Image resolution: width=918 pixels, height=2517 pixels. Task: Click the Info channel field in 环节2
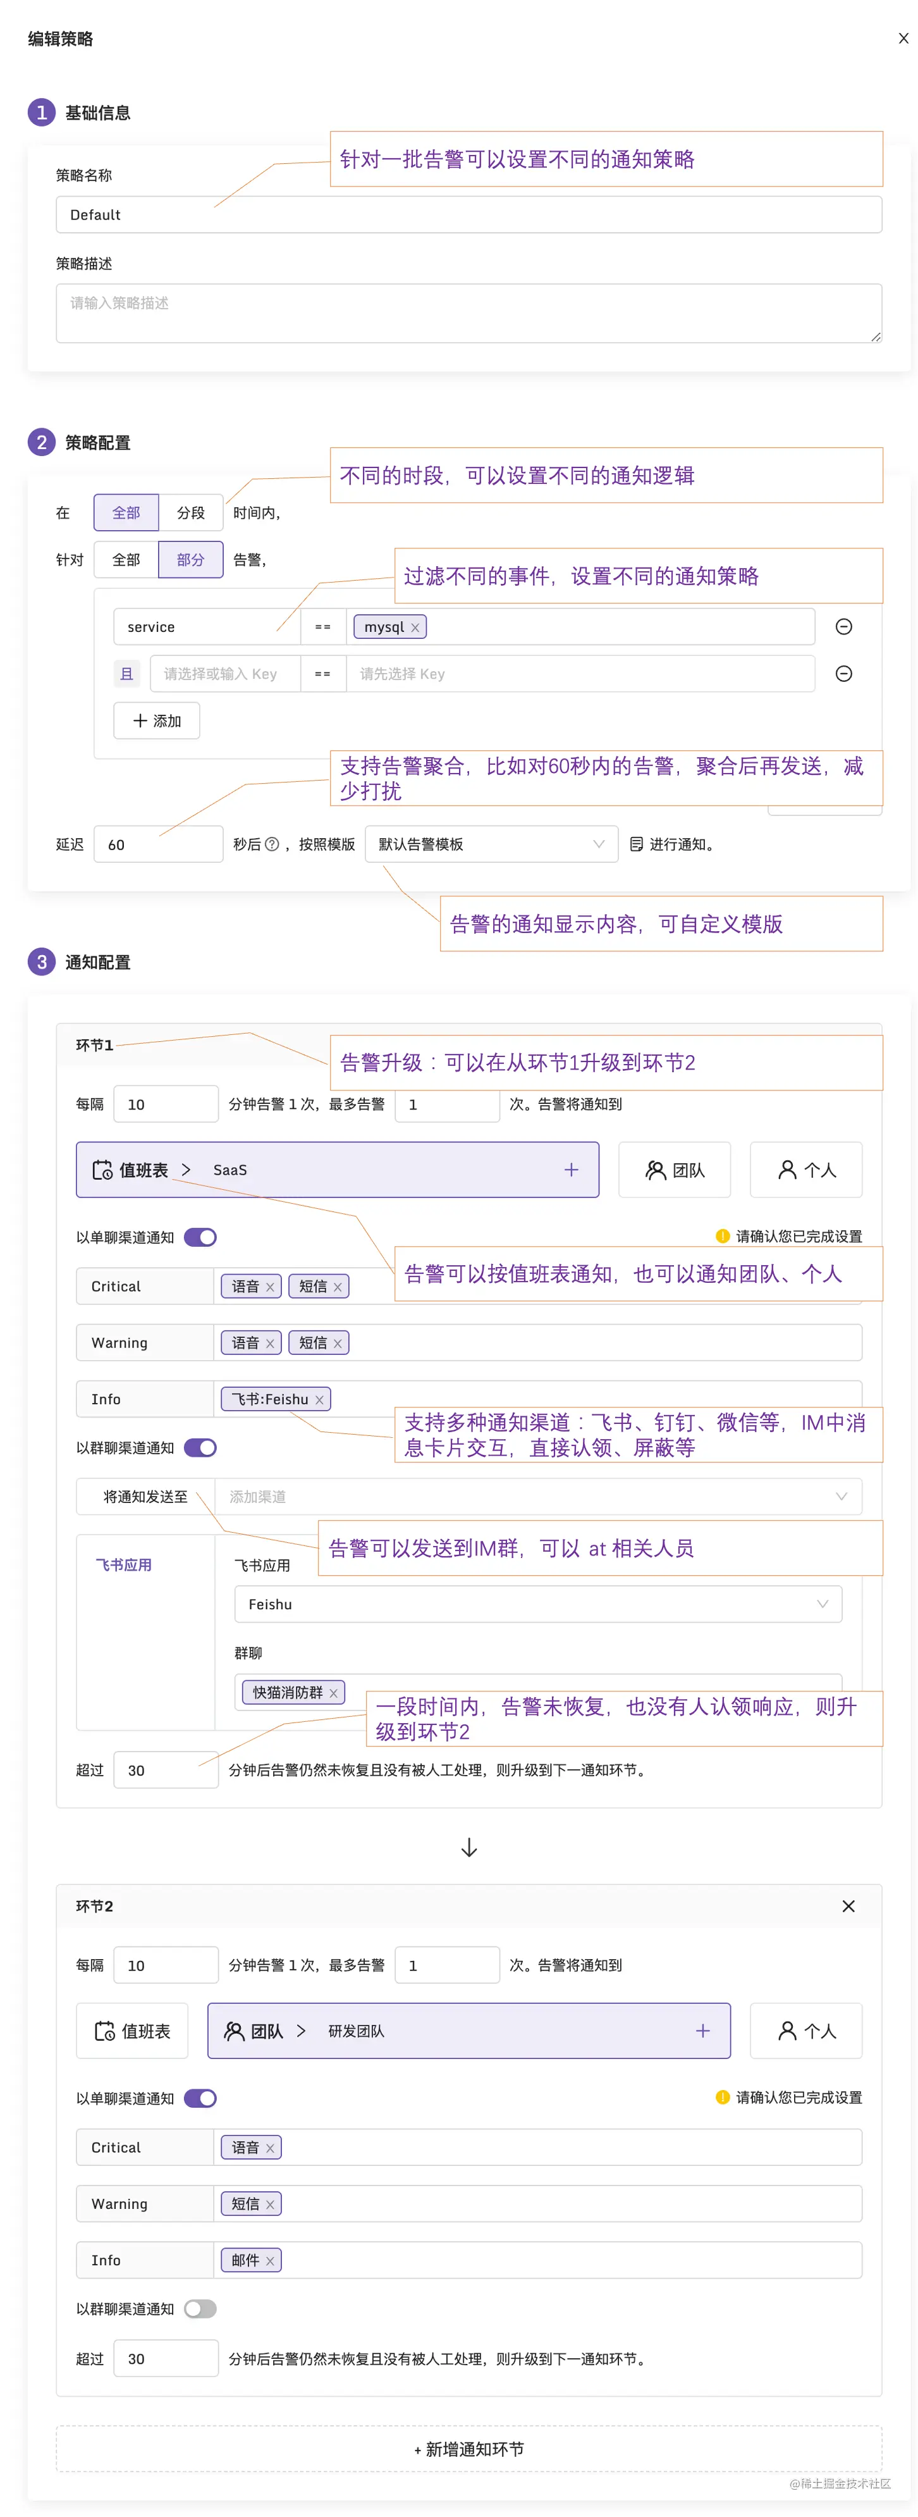pyautogui.click(x=538, y=2260)
